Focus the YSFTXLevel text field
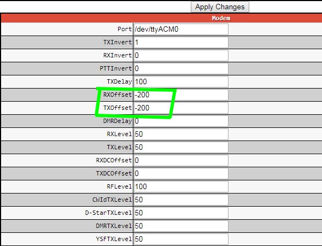Image resolution: width=322 pixels, height=246 pixels. 181,239
